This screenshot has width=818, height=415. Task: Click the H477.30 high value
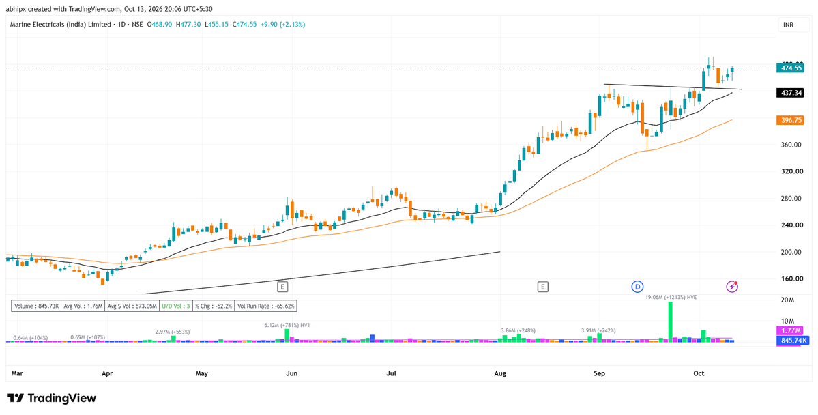click(188, 24)
